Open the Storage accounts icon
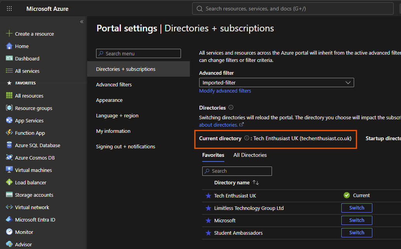The width and height of the screenshot is (401, 249). [9, 195]
